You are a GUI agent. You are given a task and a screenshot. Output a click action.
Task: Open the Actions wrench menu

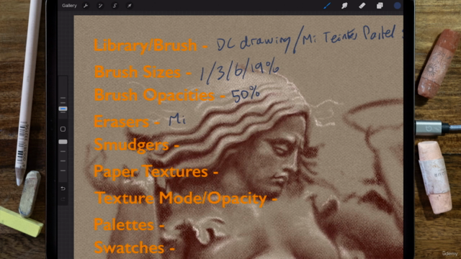point(86,6)
